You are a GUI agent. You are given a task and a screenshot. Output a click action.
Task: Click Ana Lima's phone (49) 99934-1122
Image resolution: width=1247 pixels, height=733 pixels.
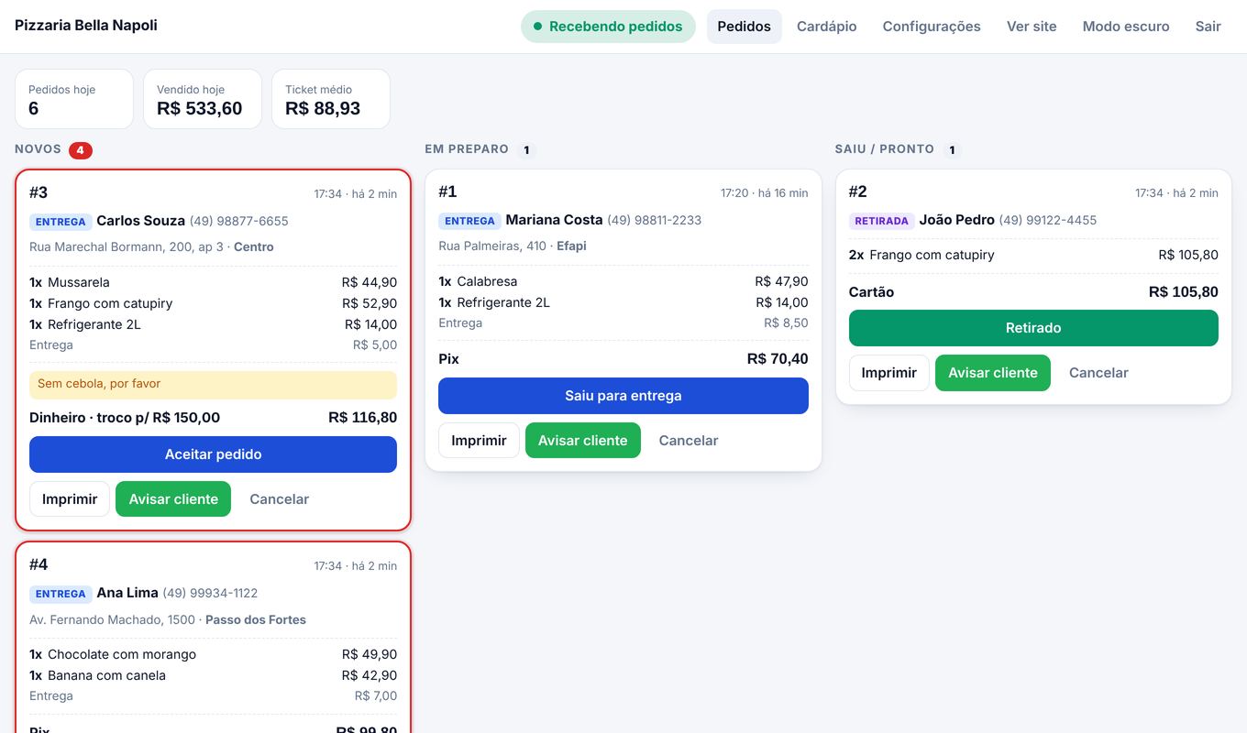[211, 593]
